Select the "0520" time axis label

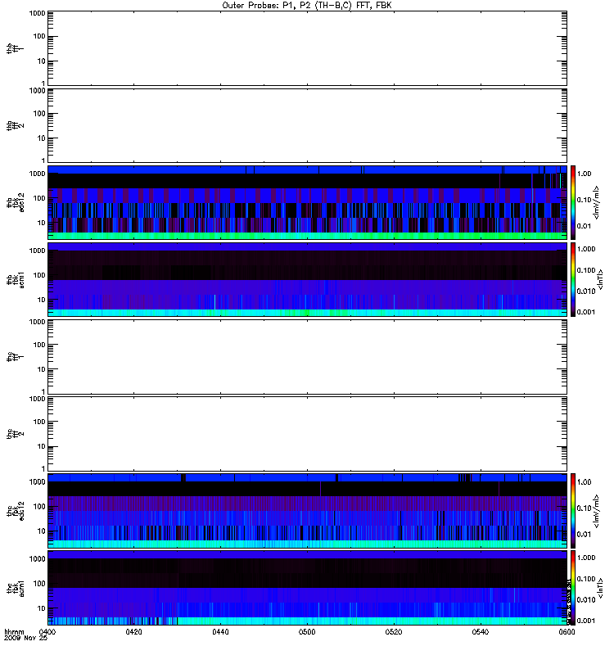394,631
